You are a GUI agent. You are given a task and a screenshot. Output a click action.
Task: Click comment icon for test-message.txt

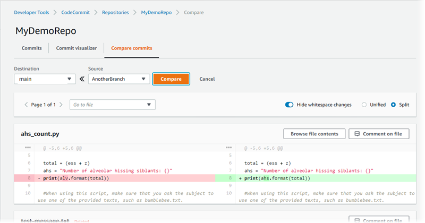point(357,220)
